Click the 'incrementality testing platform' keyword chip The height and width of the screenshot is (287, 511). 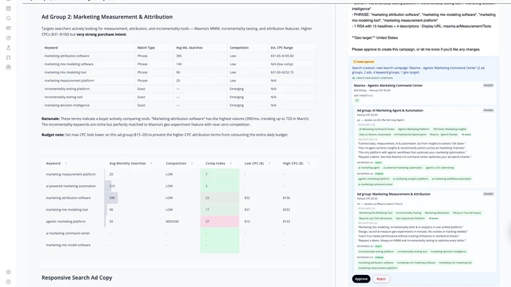point(376,251)
